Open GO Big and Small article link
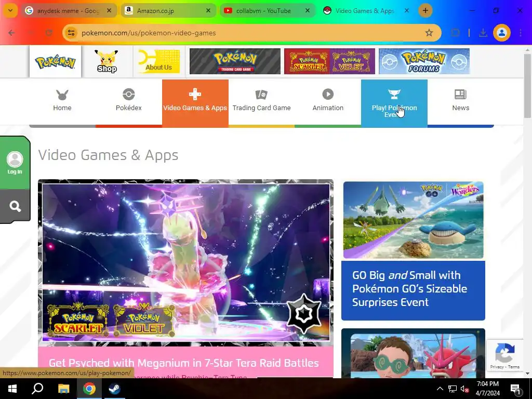 pyautogui.click(x=409, y=288)
